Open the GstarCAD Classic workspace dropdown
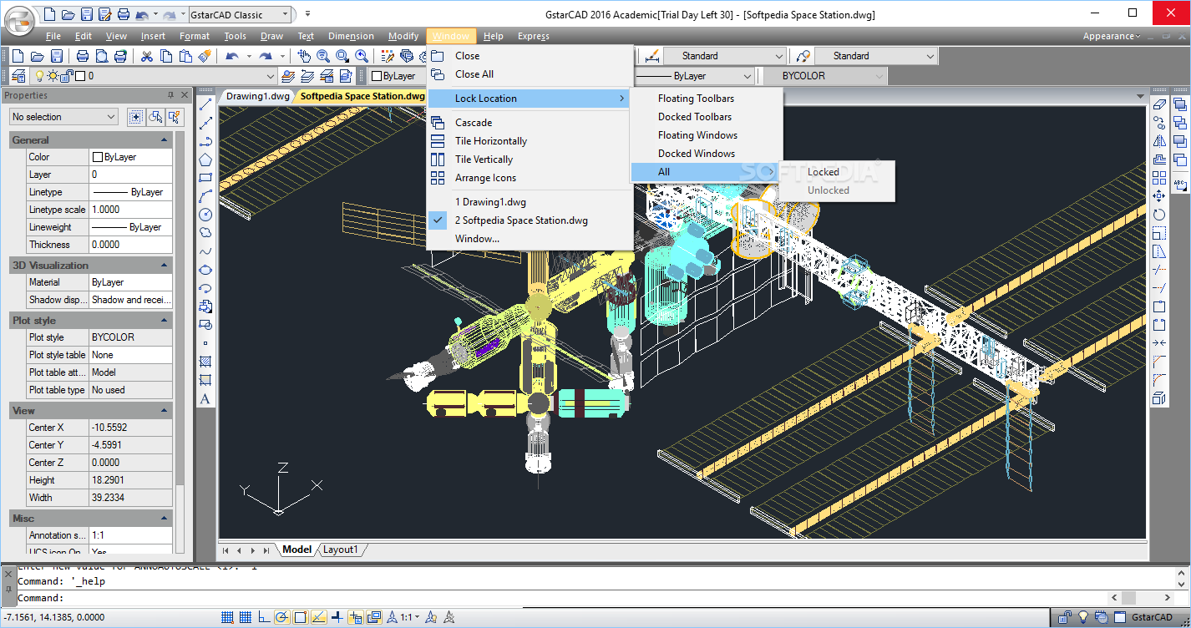The image size is (1191, 628). tap(286, 14)
